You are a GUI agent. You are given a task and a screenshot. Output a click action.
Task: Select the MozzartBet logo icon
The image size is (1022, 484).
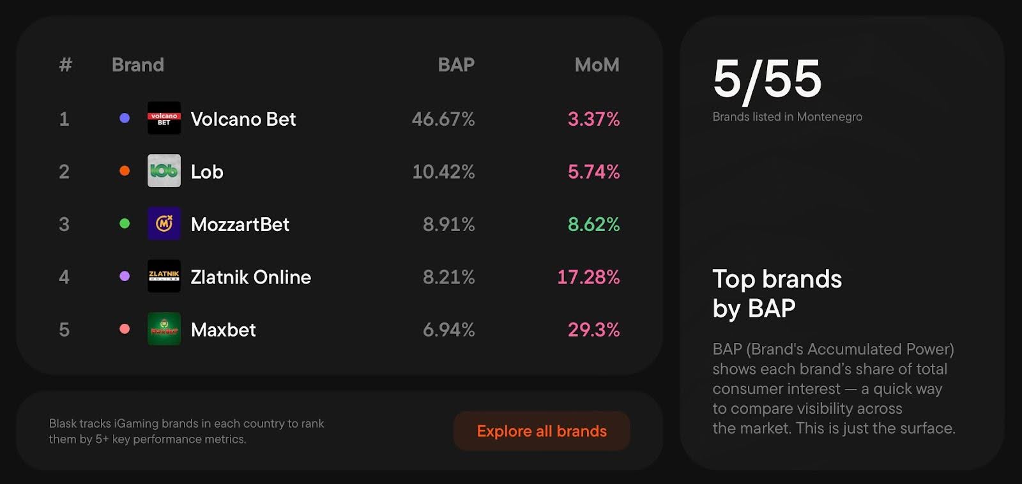click(x=164, y=223)
